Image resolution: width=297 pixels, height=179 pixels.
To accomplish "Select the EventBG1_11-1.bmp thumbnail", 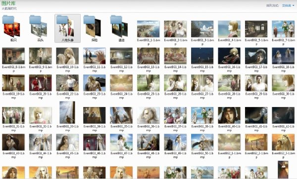I will tap(95, 56).
